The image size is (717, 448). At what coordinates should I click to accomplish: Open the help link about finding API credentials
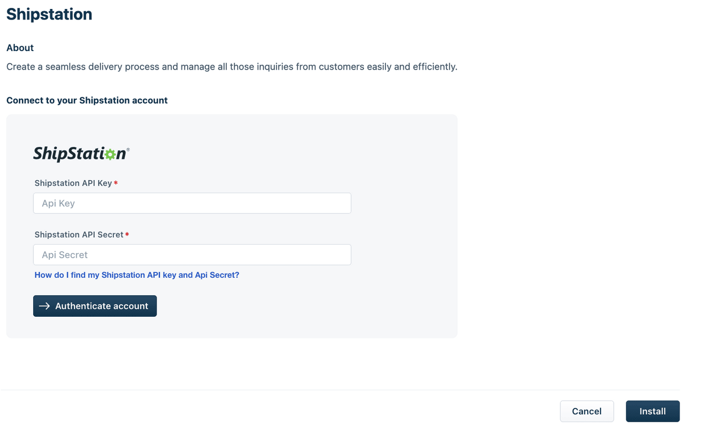pyautogui.click(x=137, y=275)
